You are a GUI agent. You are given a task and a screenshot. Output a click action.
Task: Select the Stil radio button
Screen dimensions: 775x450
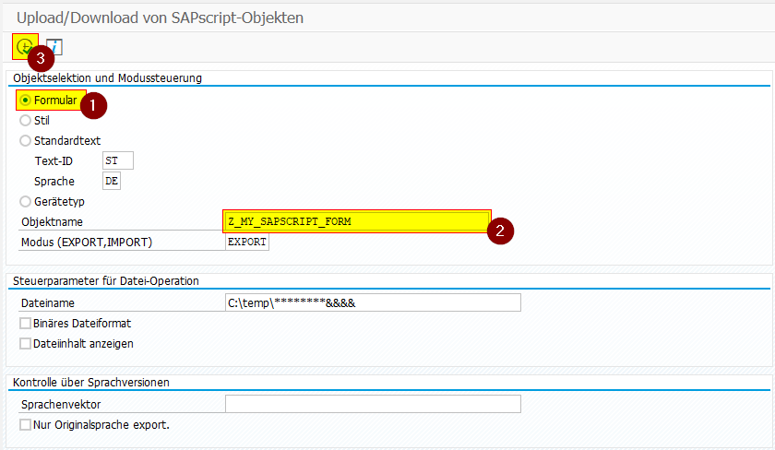(x=25, y=121)
